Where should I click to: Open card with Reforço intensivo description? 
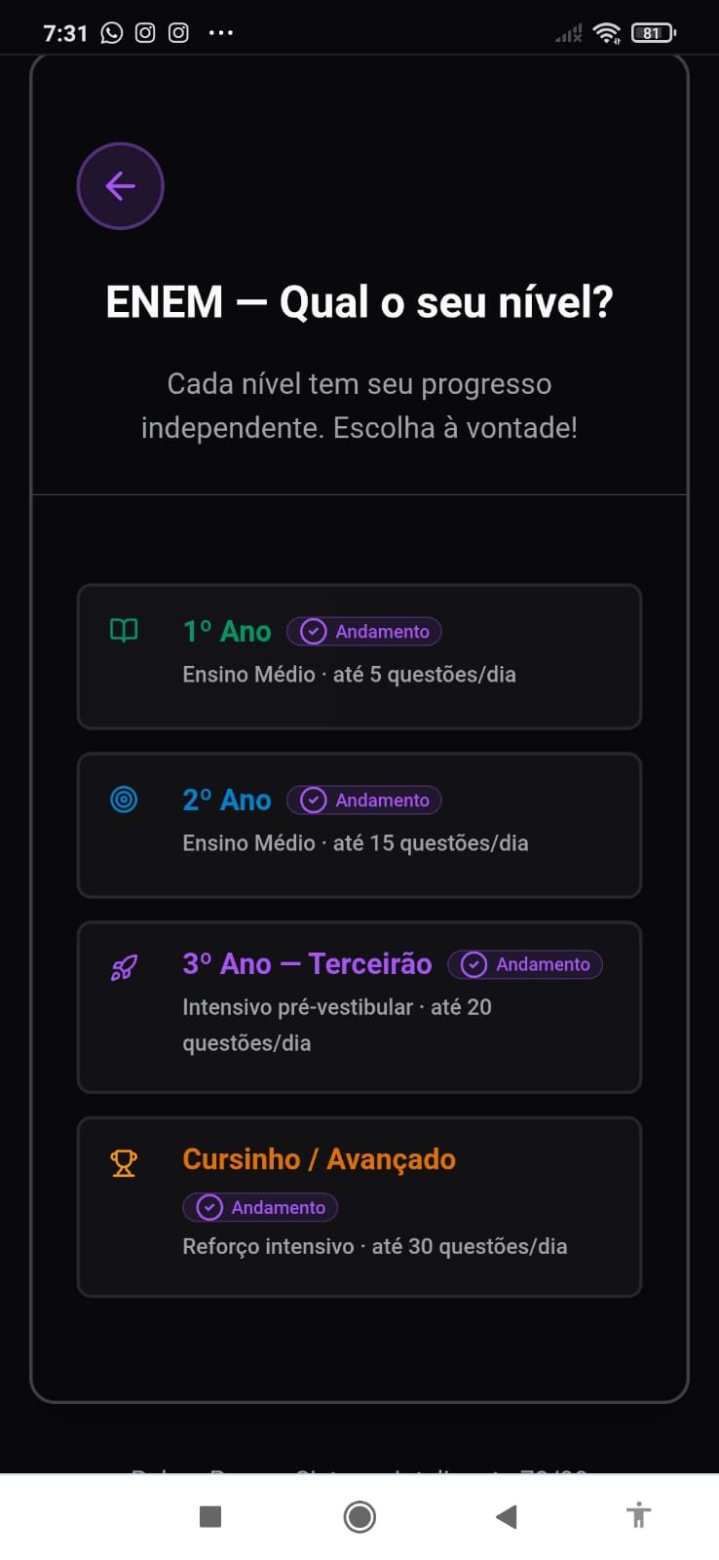[x=359, y=1207]
